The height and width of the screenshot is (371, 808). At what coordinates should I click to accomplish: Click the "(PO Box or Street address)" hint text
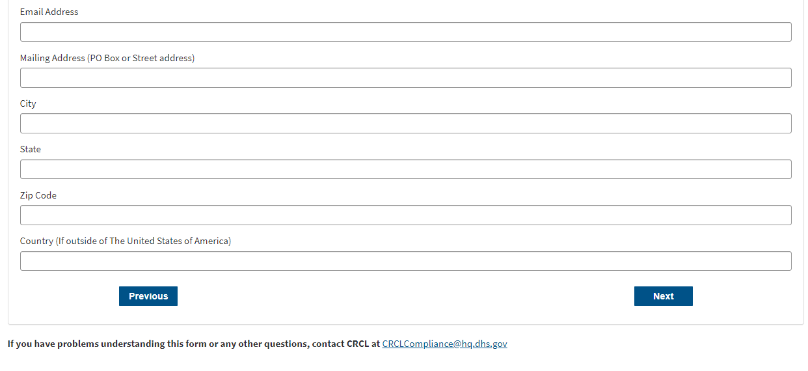tap(141, 58)
